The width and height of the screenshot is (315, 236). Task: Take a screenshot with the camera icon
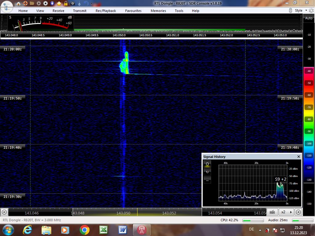pos(73,3)
